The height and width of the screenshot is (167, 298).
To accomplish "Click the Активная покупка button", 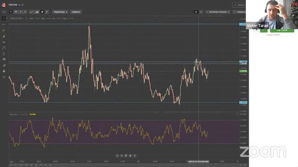I will click(218, 12).
